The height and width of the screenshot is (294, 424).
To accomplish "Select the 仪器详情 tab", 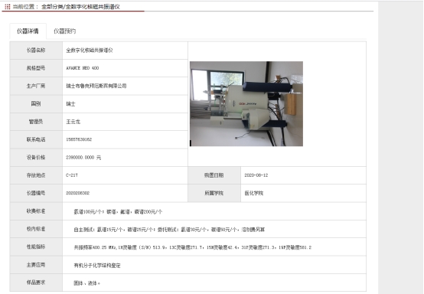I will pyautogui.click(x=28, y=31).
